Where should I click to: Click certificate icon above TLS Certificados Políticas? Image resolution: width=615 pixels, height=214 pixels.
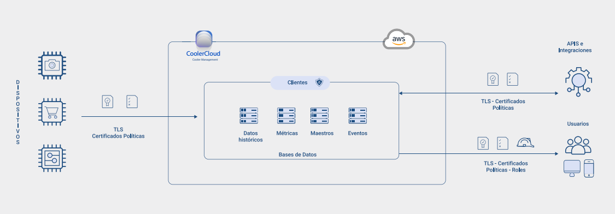point(107,102)
